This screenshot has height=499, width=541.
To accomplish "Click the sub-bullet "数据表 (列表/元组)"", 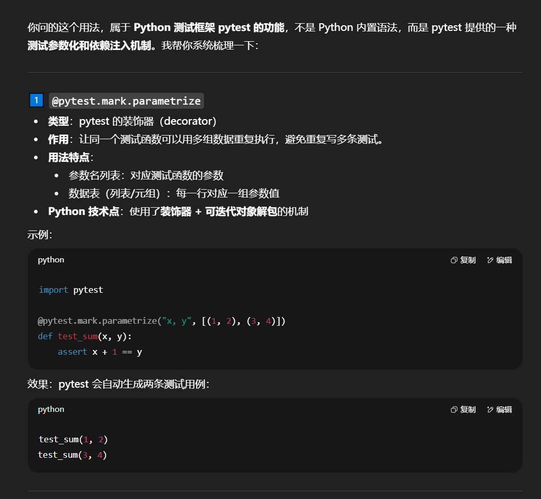I will [174, 193].
